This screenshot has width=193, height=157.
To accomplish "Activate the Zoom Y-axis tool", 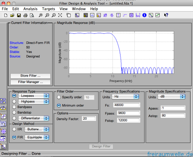I will (54, 15).
